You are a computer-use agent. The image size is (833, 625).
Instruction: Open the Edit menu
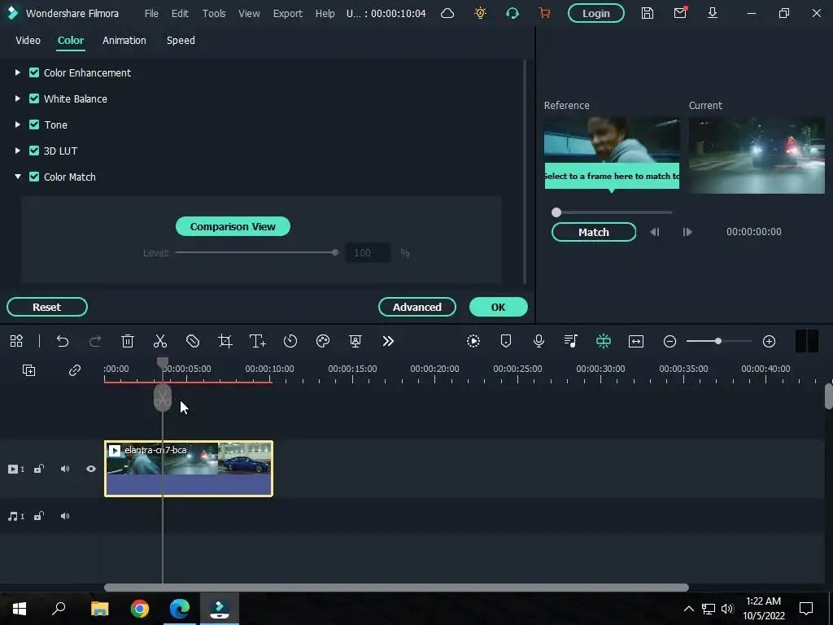pos(180,13)
